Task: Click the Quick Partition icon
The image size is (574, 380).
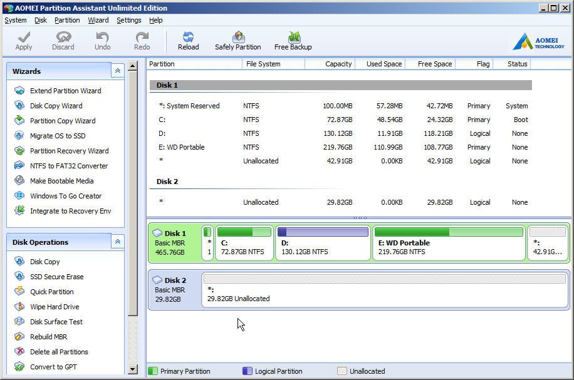Action: [x=19, y=291]
